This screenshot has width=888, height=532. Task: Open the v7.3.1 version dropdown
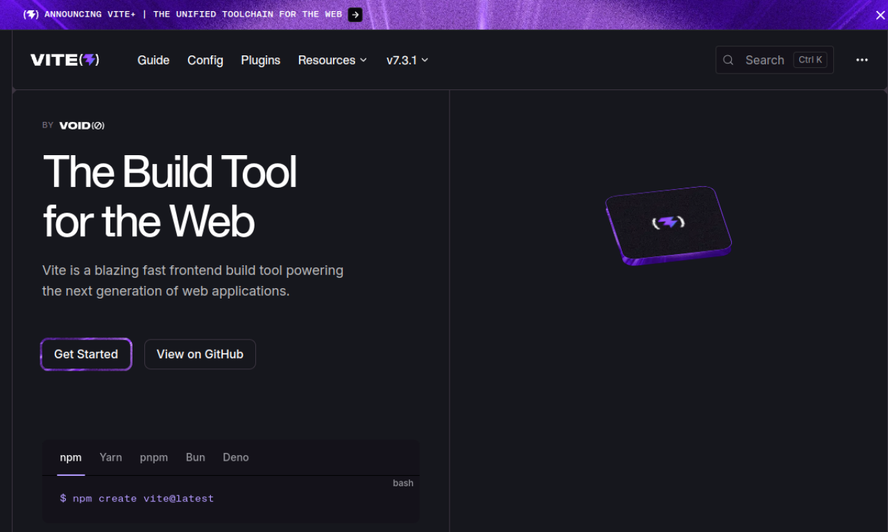pyautogui.click(x=407, y=60)
